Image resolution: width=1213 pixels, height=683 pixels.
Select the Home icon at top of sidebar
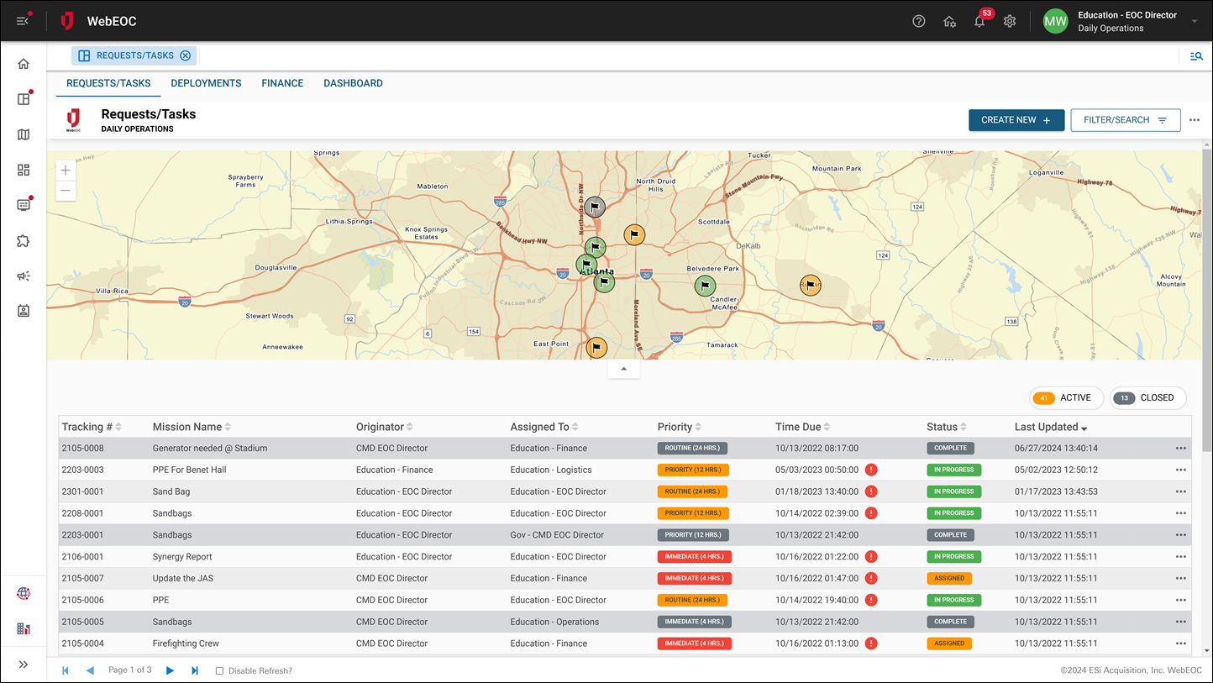(23, 63)
